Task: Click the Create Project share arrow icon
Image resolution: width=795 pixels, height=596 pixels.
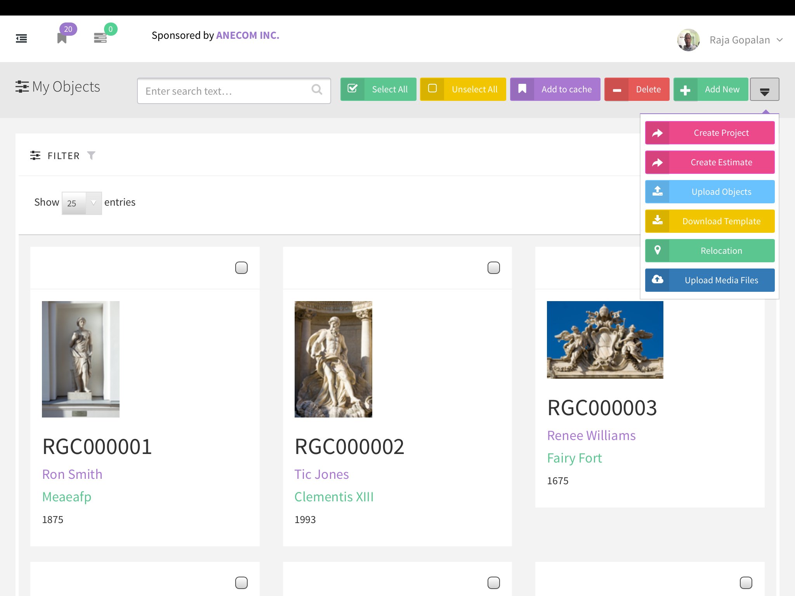Action: tap(657, 133)
